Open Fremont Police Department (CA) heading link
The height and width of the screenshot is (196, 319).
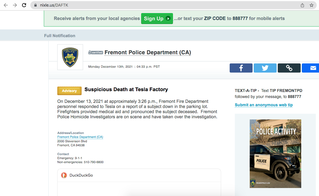coord(148,53)
